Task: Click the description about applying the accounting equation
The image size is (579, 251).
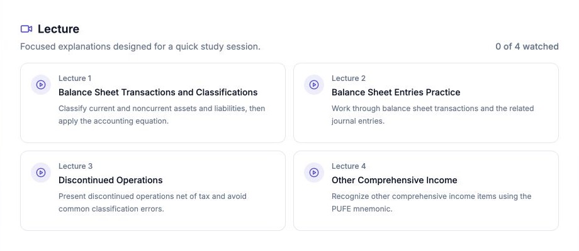Action: 162,114
